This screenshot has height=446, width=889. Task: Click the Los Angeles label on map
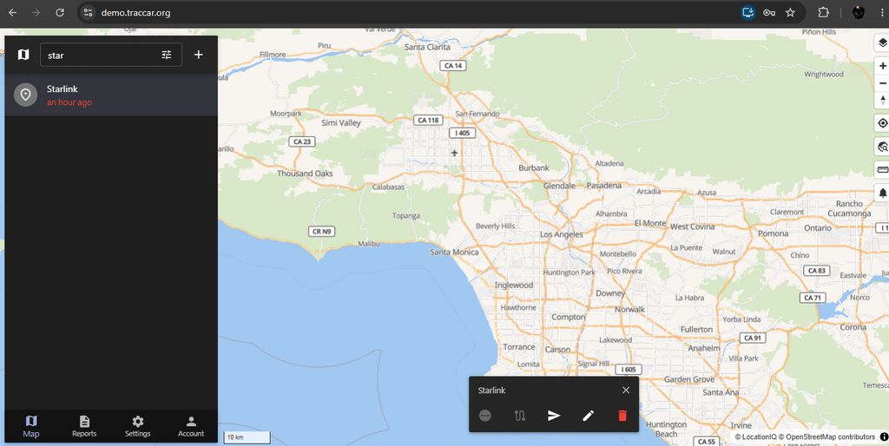(x=562, y=234)
